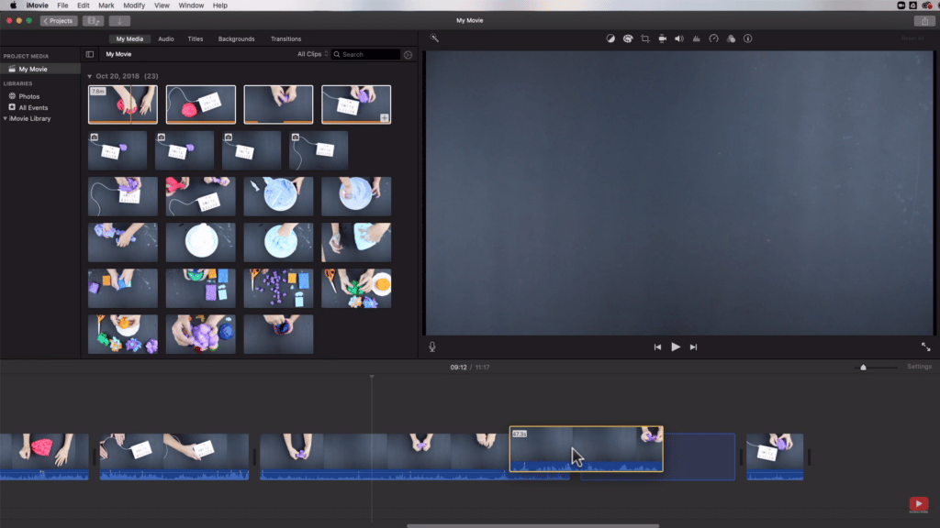Click the voiceover microphone icon
The image size is (940, 528).
pos(432,346)
